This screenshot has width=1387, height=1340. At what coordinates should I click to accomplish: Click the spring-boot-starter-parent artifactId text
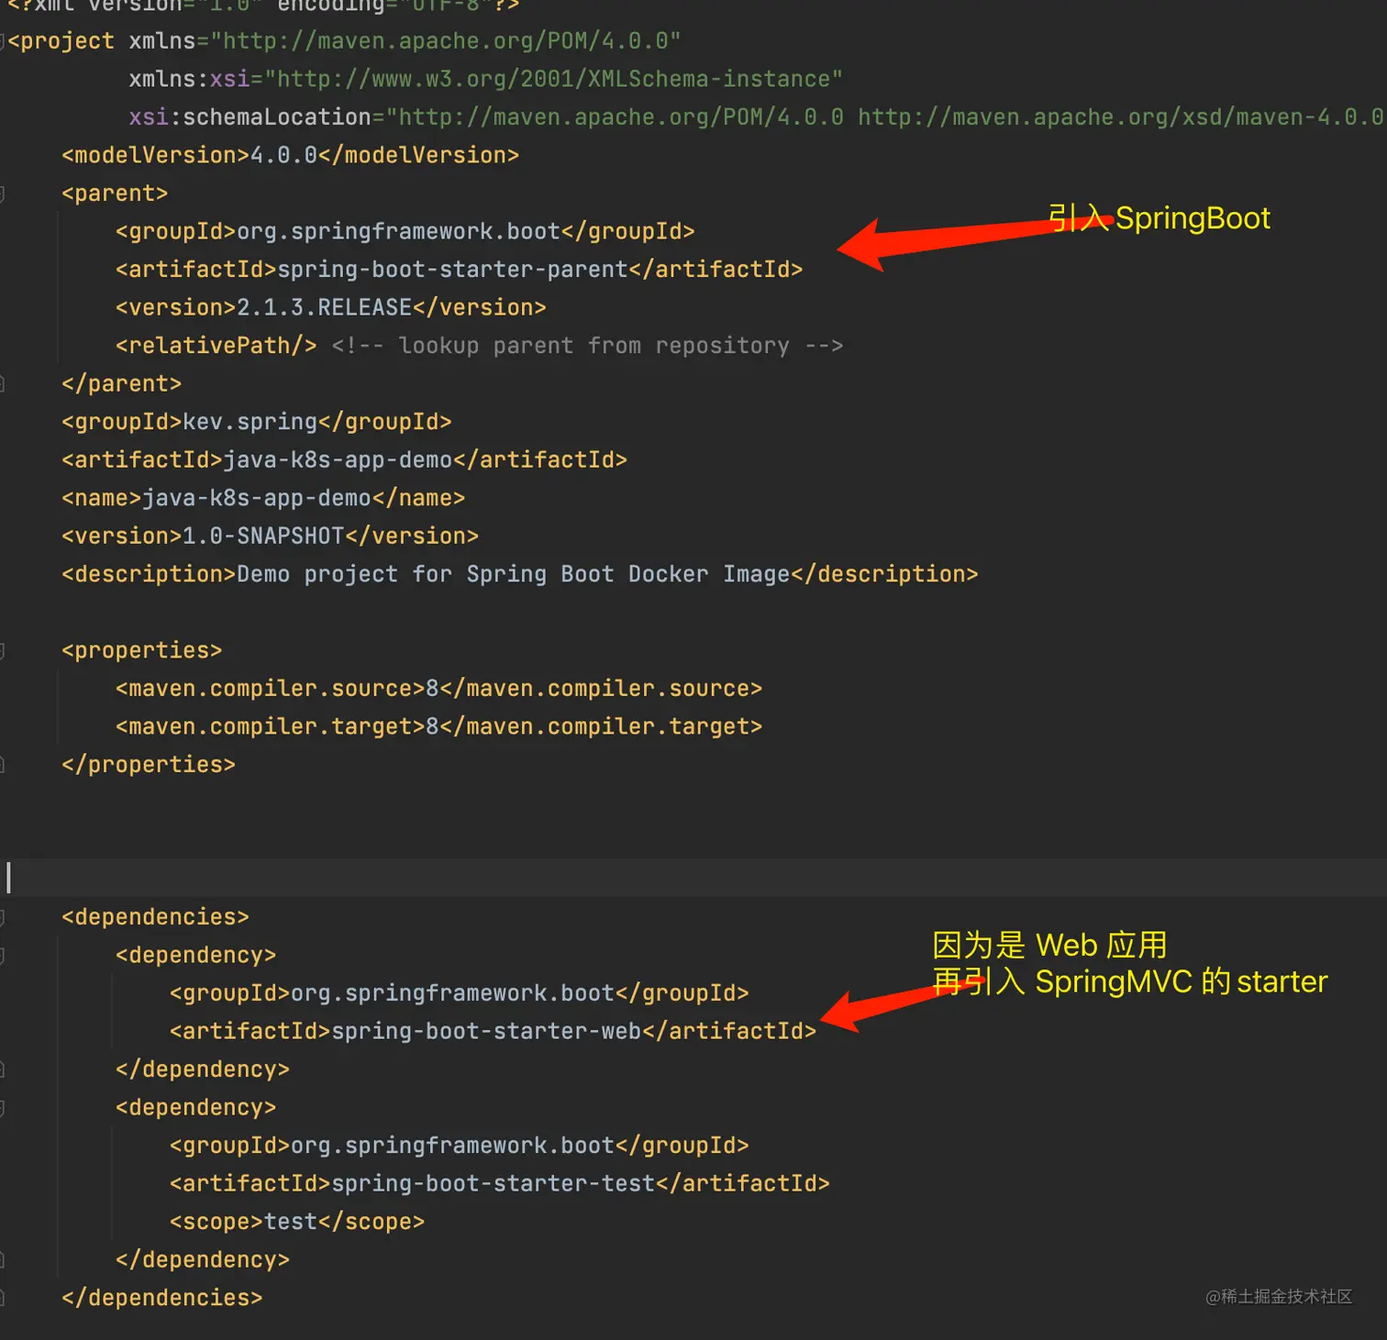(453, 270)
